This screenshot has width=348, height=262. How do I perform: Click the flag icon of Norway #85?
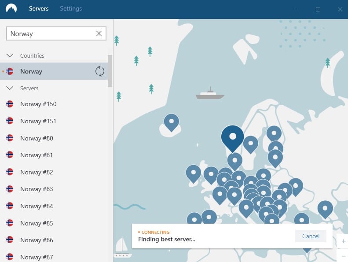point(10,223)
